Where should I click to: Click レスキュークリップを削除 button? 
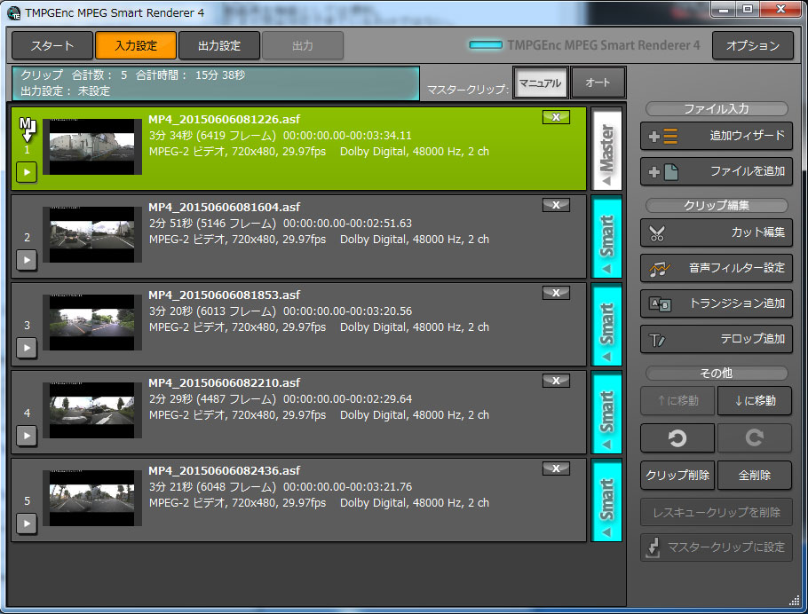[717, 513]
